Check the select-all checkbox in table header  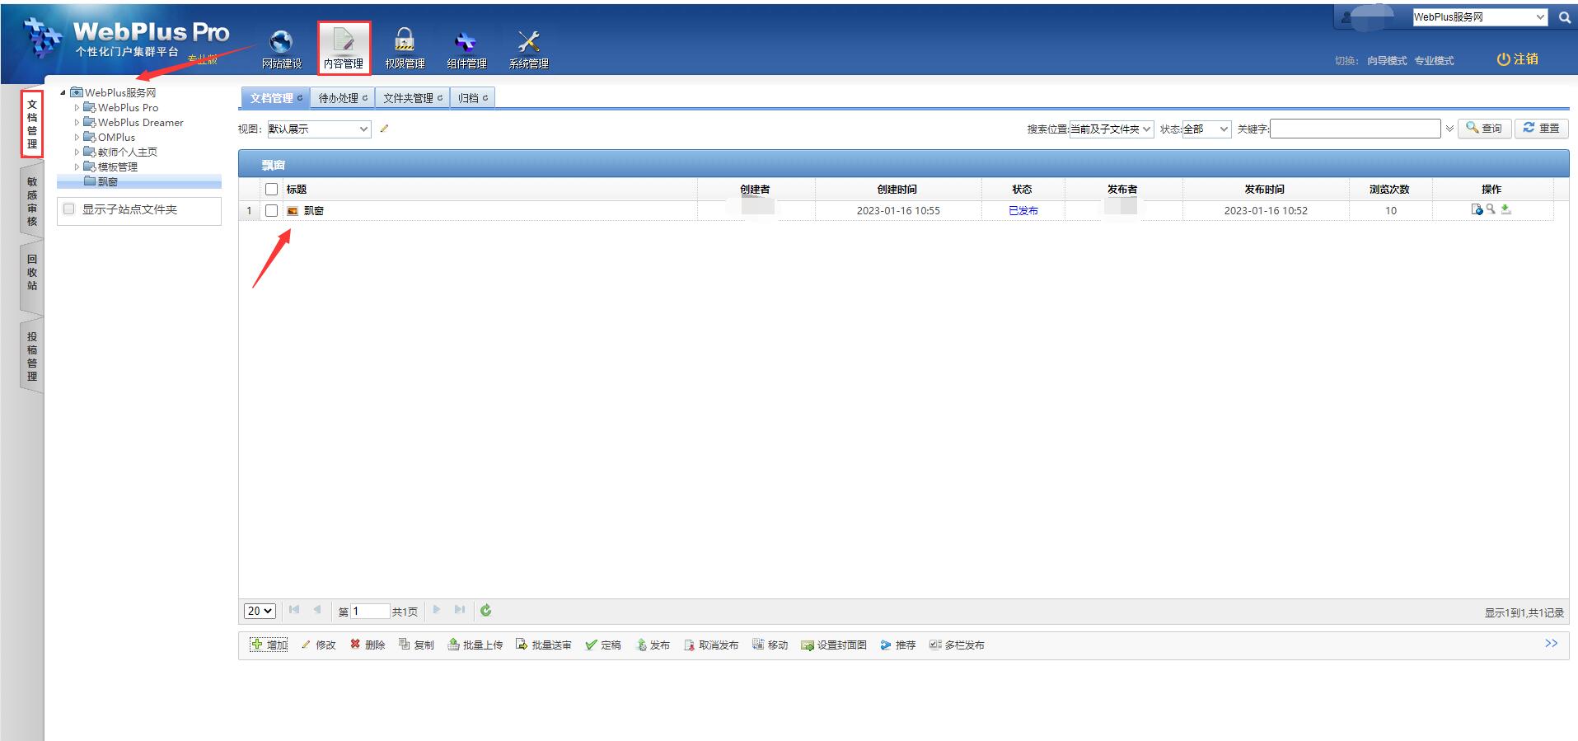click(271, 190)
